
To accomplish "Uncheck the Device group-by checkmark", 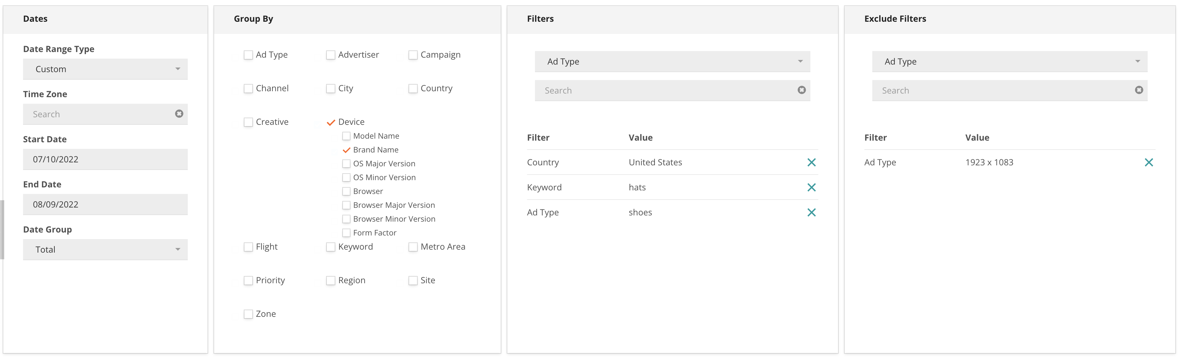I will (x=331, y=122).
